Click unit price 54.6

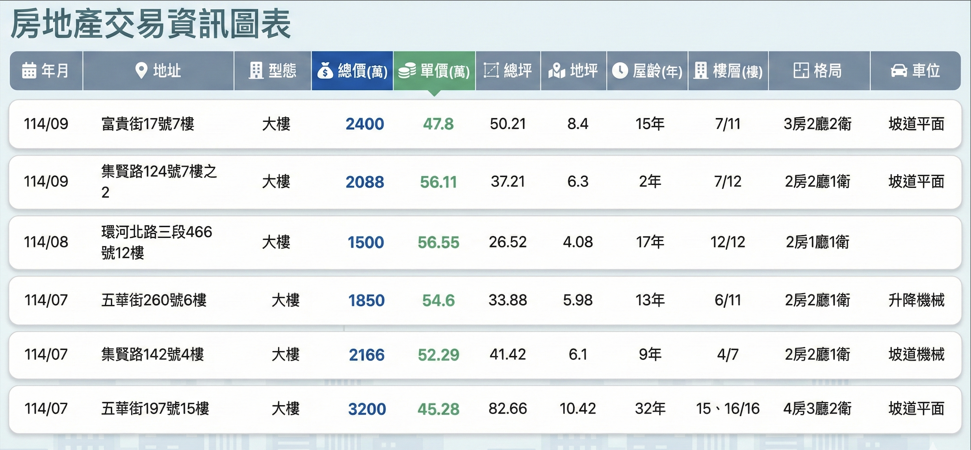tap(438, 301)
